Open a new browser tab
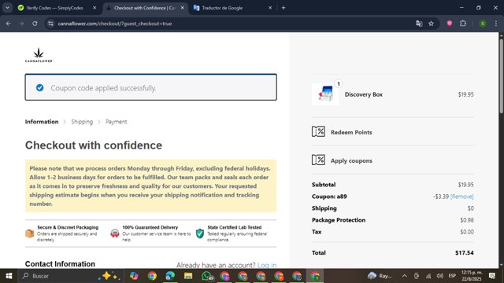Image resolution: width=504 pixels, height=283 pixels. point(283,8)
